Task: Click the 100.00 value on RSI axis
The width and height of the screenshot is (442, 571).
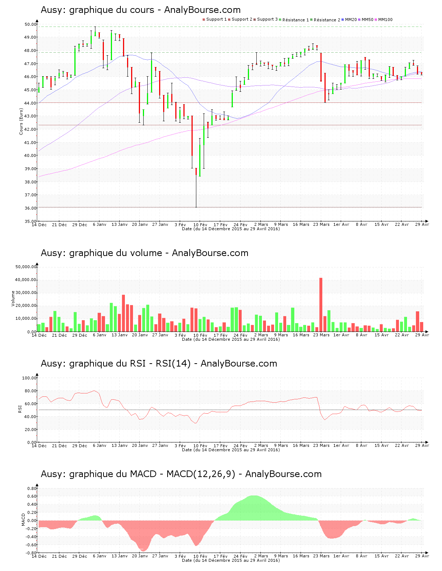Action: (29, 378)
